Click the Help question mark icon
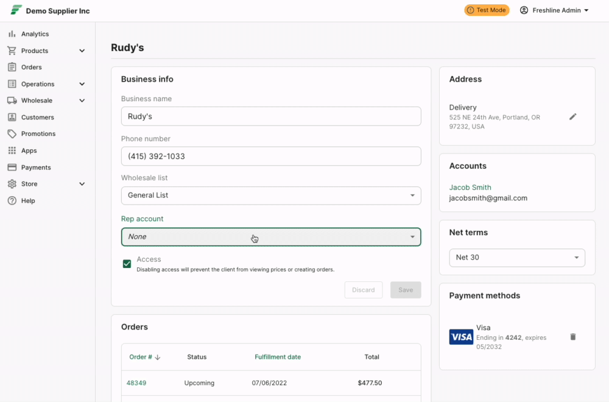609x402 pixels. coord(12,200)
